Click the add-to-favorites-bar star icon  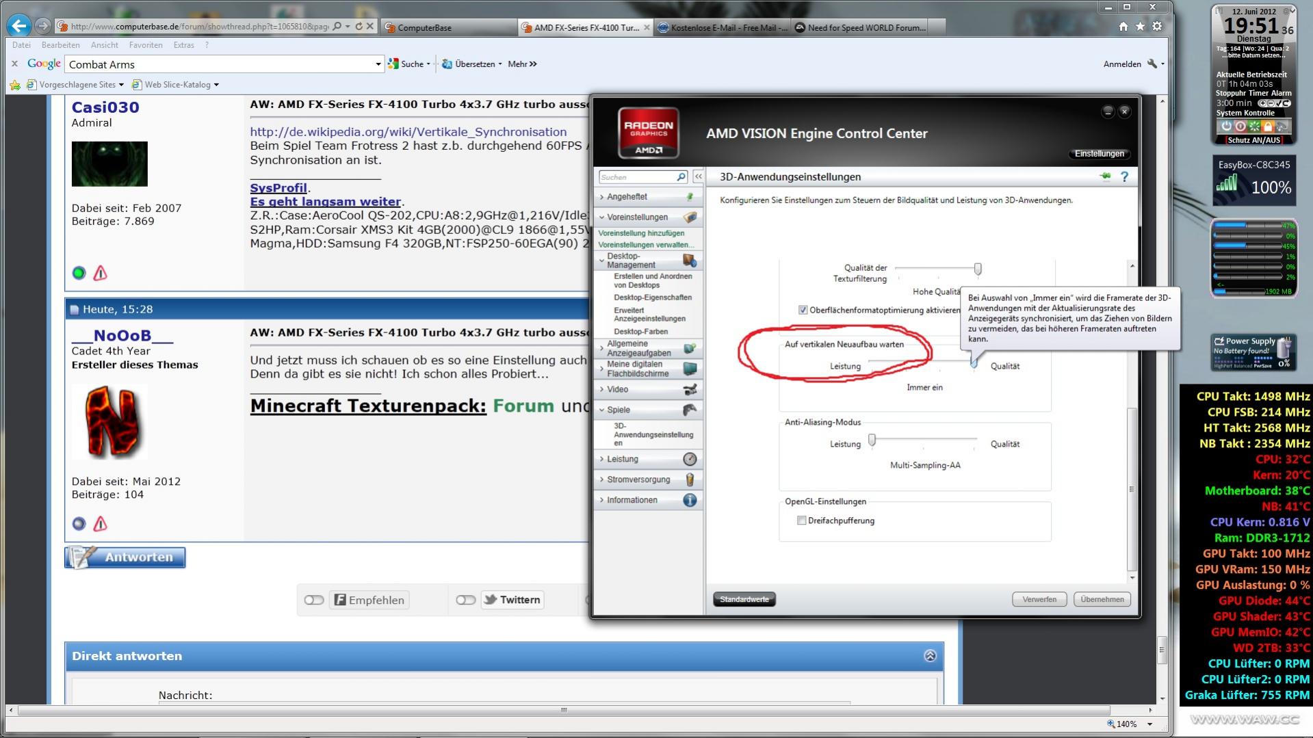pos(14,85)
